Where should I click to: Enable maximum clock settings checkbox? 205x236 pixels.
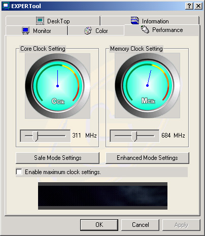tap(19, 172)
